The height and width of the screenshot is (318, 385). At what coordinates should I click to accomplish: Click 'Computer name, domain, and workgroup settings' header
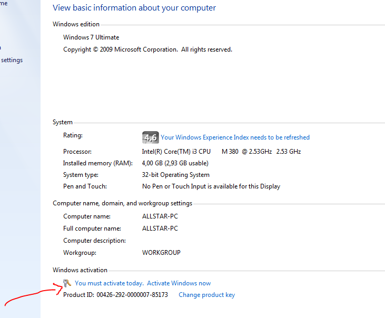pos(122,203)
